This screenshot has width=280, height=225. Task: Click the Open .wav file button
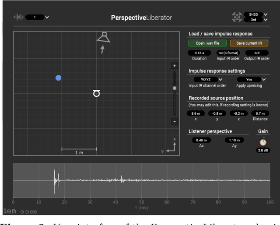coord(207,43)
